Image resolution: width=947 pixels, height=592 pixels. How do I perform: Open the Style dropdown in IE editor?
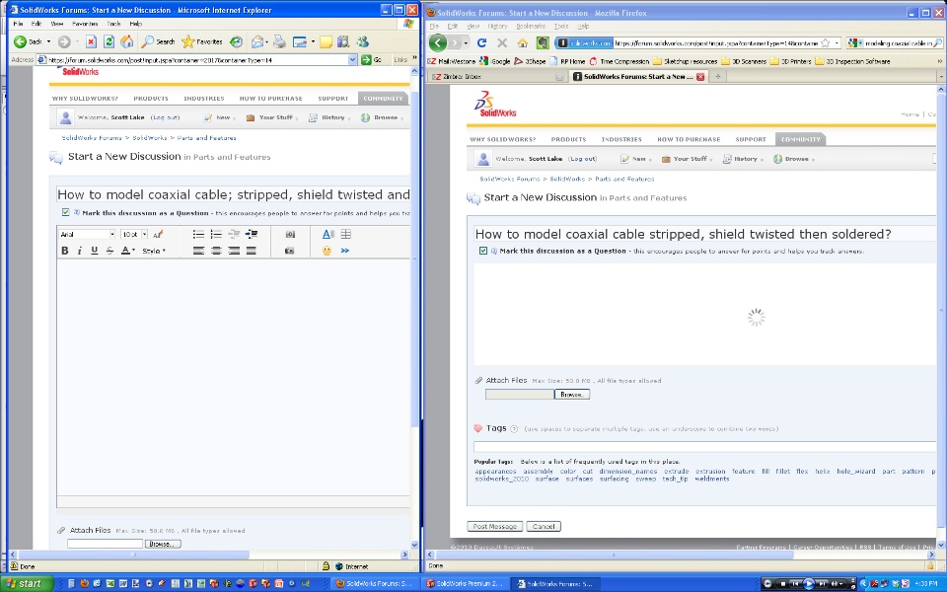pos(154,251)
